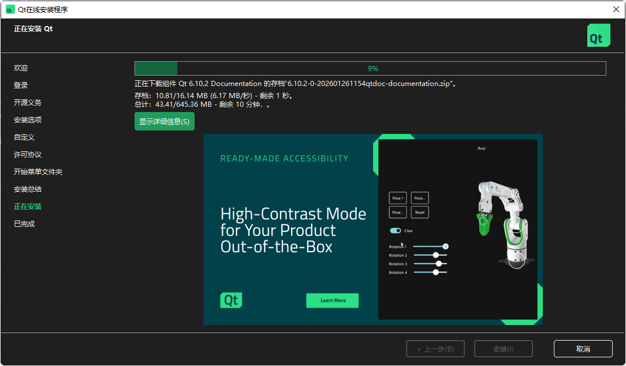Viewport: 626px width, 366px height.
Task: Click the Qt logo in the top-right header
Action: pos(598,35)
